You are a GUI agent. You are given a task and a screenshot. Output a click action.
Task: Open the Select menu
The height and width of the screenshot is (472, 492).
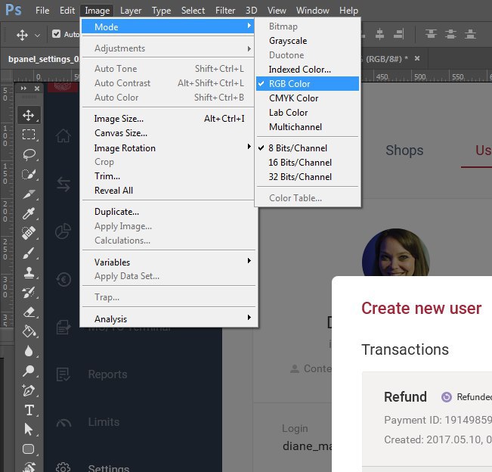(x=193, y=11)
